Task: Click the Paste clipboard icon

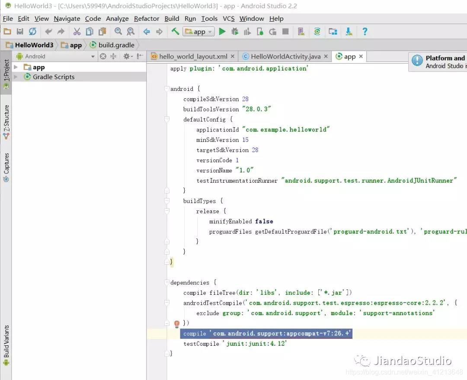Action: tap(102, 31)
